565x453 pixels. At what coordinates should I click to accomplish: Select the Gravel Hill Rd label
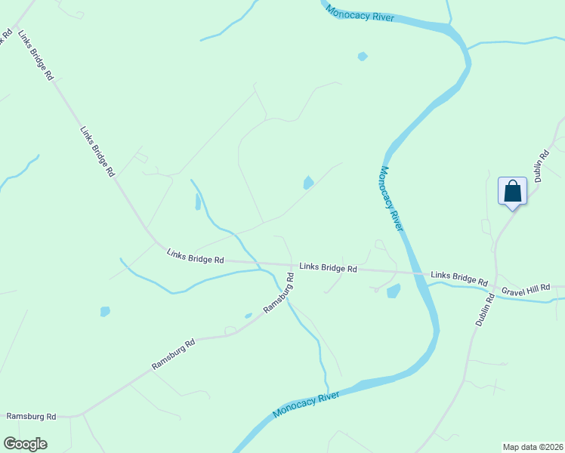point(526,289)
